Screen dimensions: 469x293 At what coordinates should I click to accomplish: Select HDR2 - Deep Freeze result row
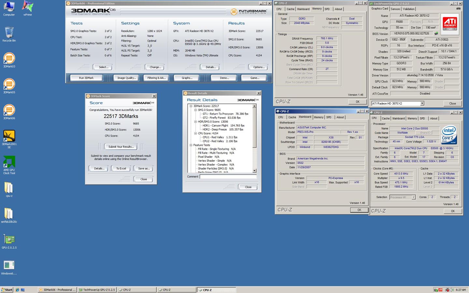pyautogui.click(x=223, y=130)
